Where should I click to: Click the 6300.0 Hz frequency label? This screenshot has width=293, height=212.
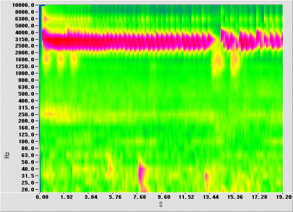pyautogui.click(x=24, y=19)
